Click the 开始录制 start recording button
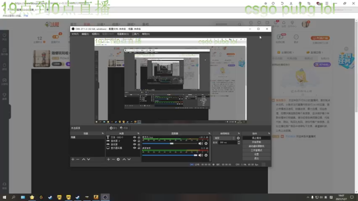 click(x=256, y=142)
